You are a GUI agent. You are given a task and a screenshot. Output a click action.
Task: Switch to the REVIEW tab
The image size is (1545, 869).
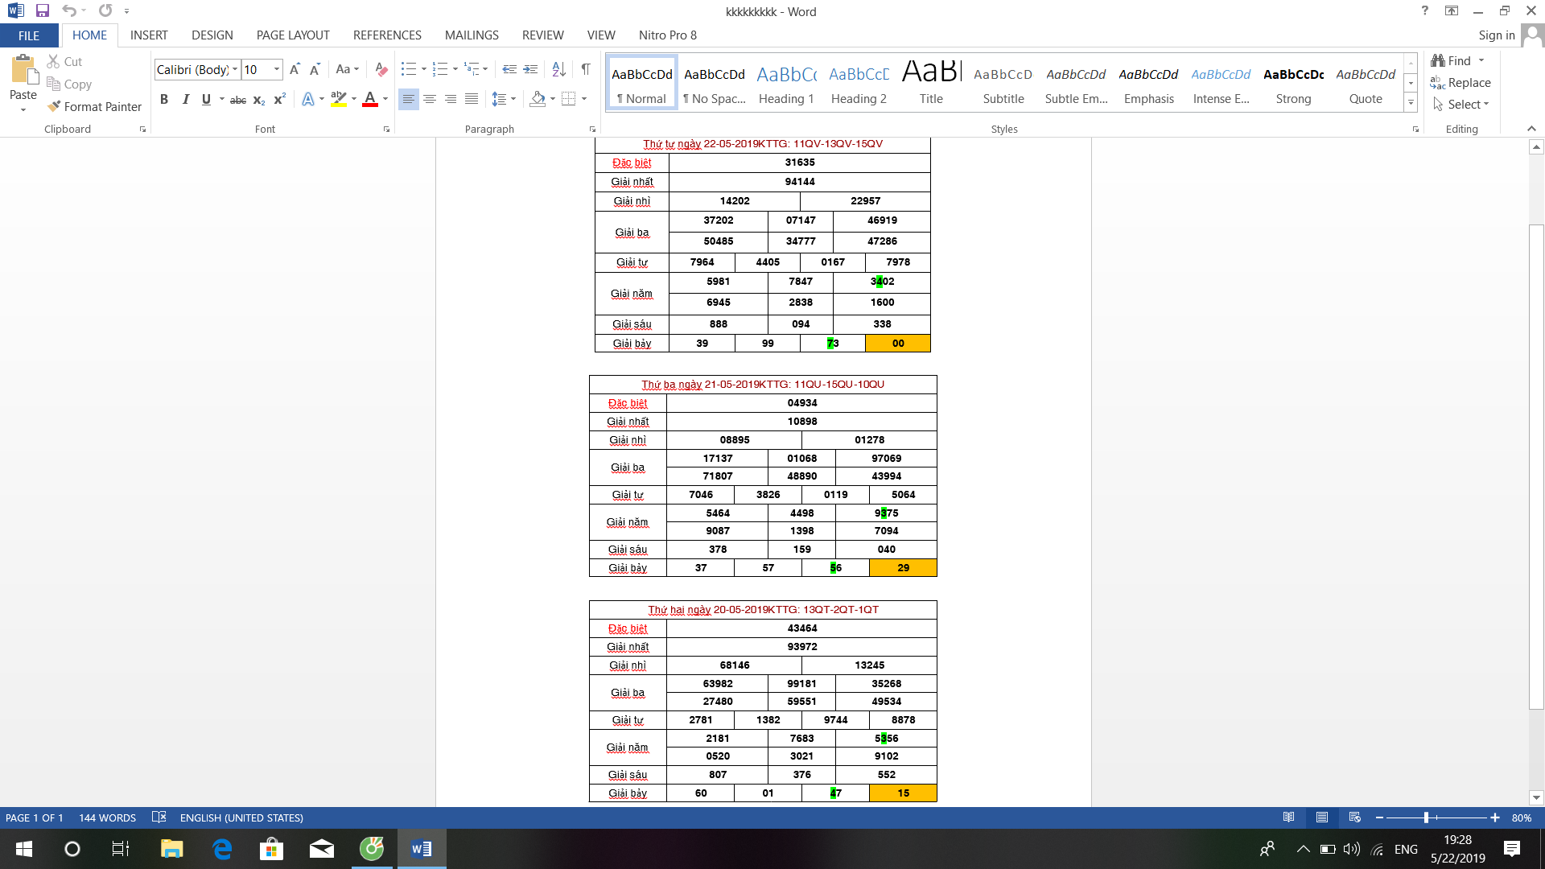click(542, 35)
